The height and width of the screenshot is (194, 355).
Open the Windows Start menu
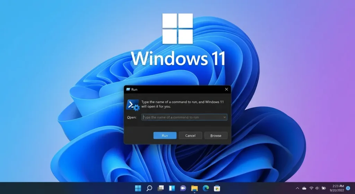click(138, 188)
